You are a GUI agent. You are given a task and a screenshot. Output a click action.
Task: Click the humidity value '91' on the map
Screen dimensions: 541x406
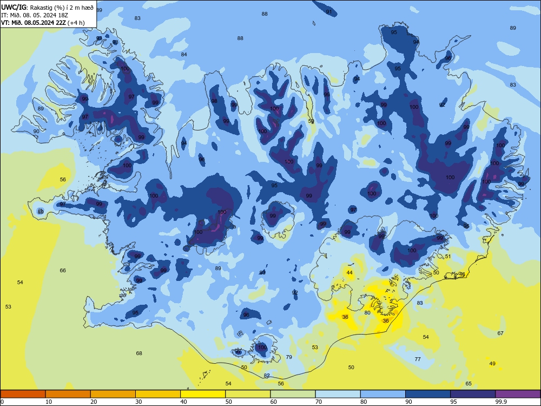click(x=329, y=12)
